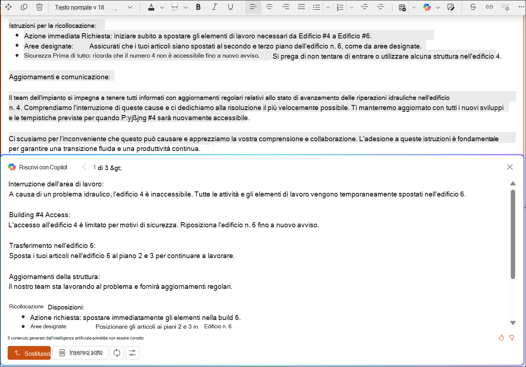Viewport: 526px width, 367px height.
Task: Click the '1 di 3' suggestion counter
Action: click(x=101, y=168)
